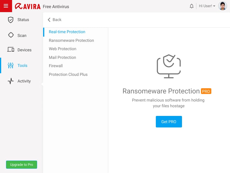This screenshot has height=173, width=230.
Task: Click the Activity pulse icon
Action: 11,81
